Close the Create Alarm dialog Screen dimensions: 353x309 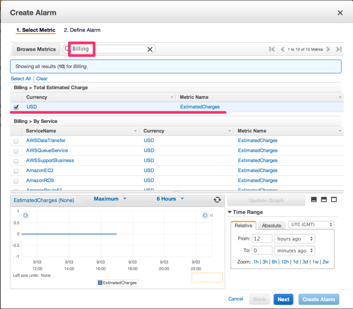[340, 13]
